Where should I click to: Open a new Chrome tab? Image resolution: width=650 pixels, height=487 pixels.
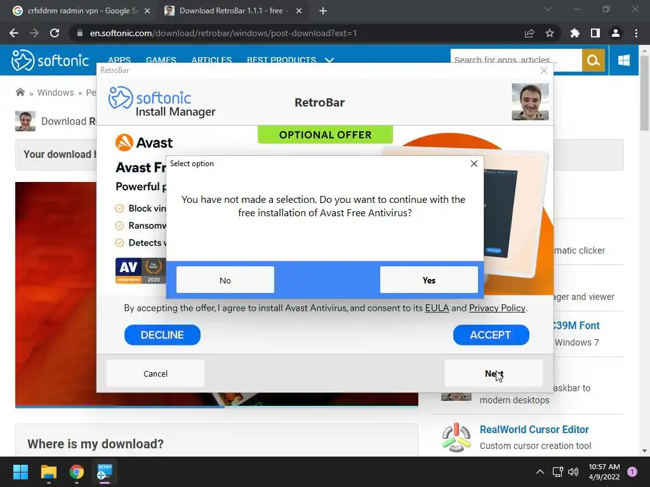point(323,11)
